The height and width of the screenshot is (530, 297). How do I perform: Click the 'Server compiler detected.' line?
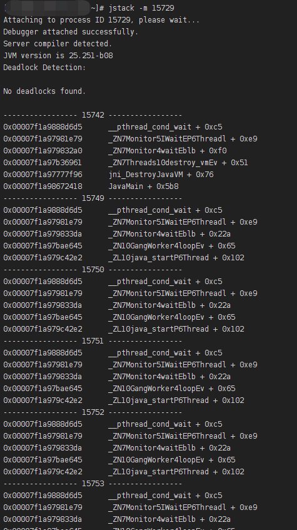tap(58, 44)
